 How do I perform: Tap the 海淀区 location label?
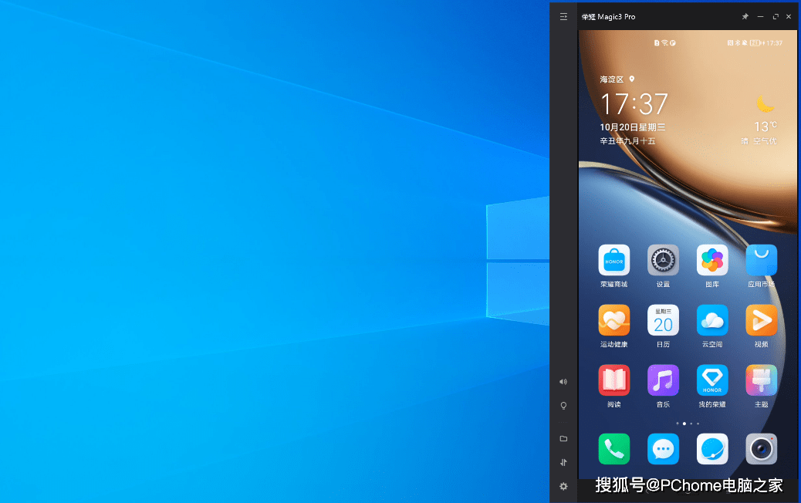point(611,79)
